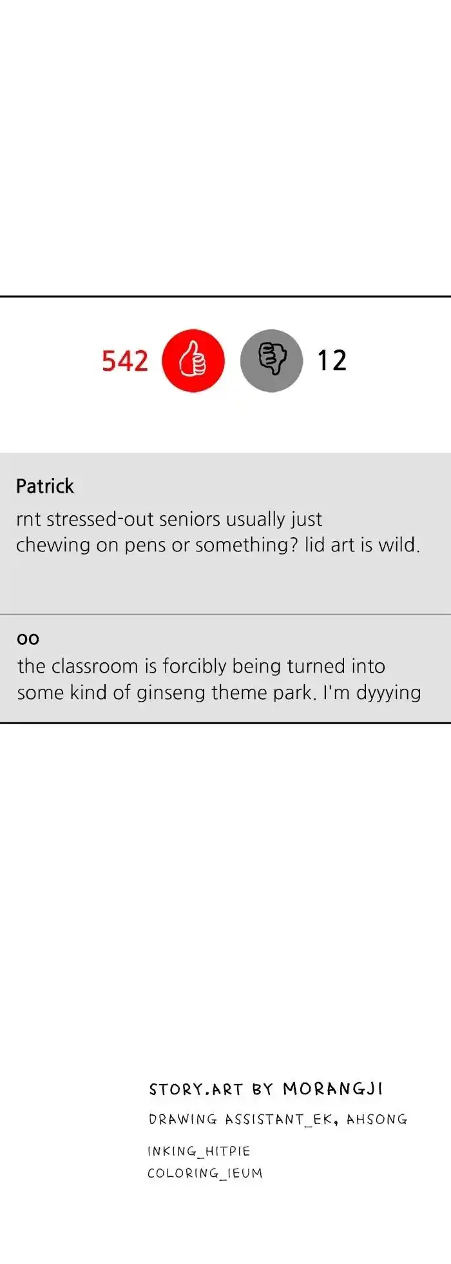Click the Ieum colorist name

pos(245,1173)
